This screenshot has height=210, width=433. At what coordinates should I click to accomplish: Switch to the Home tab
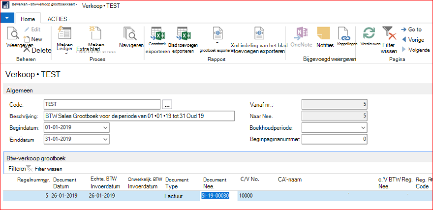tap(28, 19)
